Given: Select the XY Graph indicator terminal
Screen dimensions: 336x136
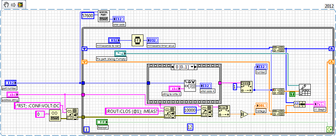Looking at the screenshot, I should click(319, 104).
